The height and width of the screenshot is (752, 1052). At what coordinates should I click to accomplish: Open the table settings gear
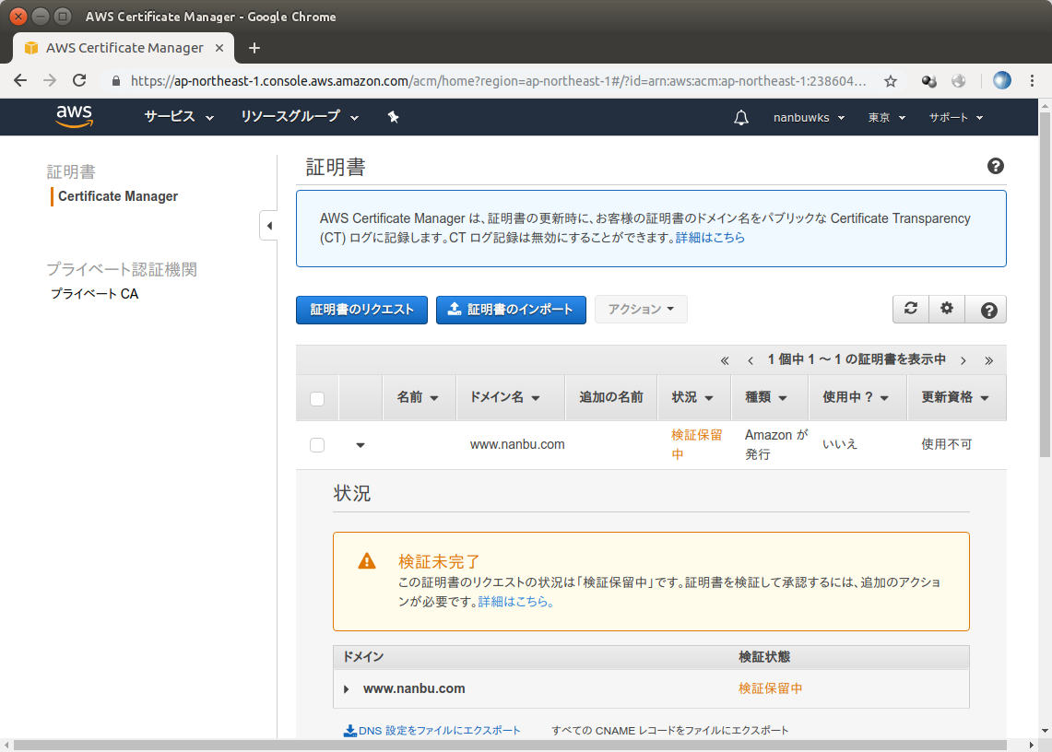pos(947,309)
